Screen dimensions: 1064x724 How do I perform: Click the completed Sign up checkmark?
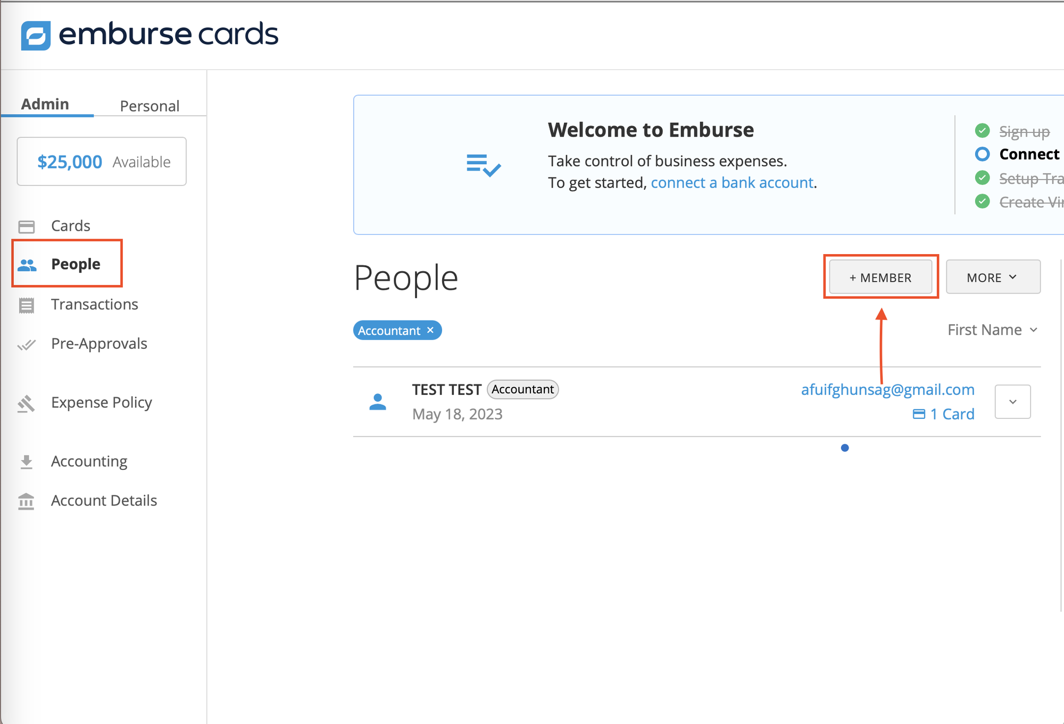coord(982,130)
